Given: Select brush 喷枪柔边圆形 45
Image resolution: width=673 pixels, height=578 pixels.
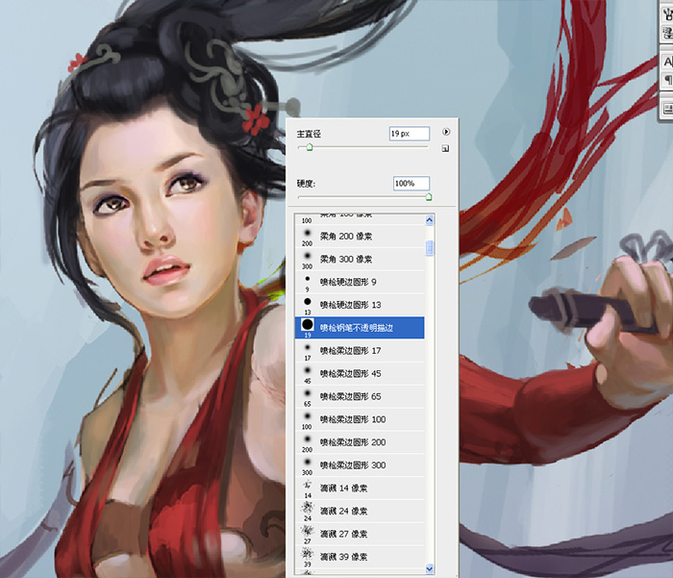Looking at the screenshot, I should [x=360, y=373].
